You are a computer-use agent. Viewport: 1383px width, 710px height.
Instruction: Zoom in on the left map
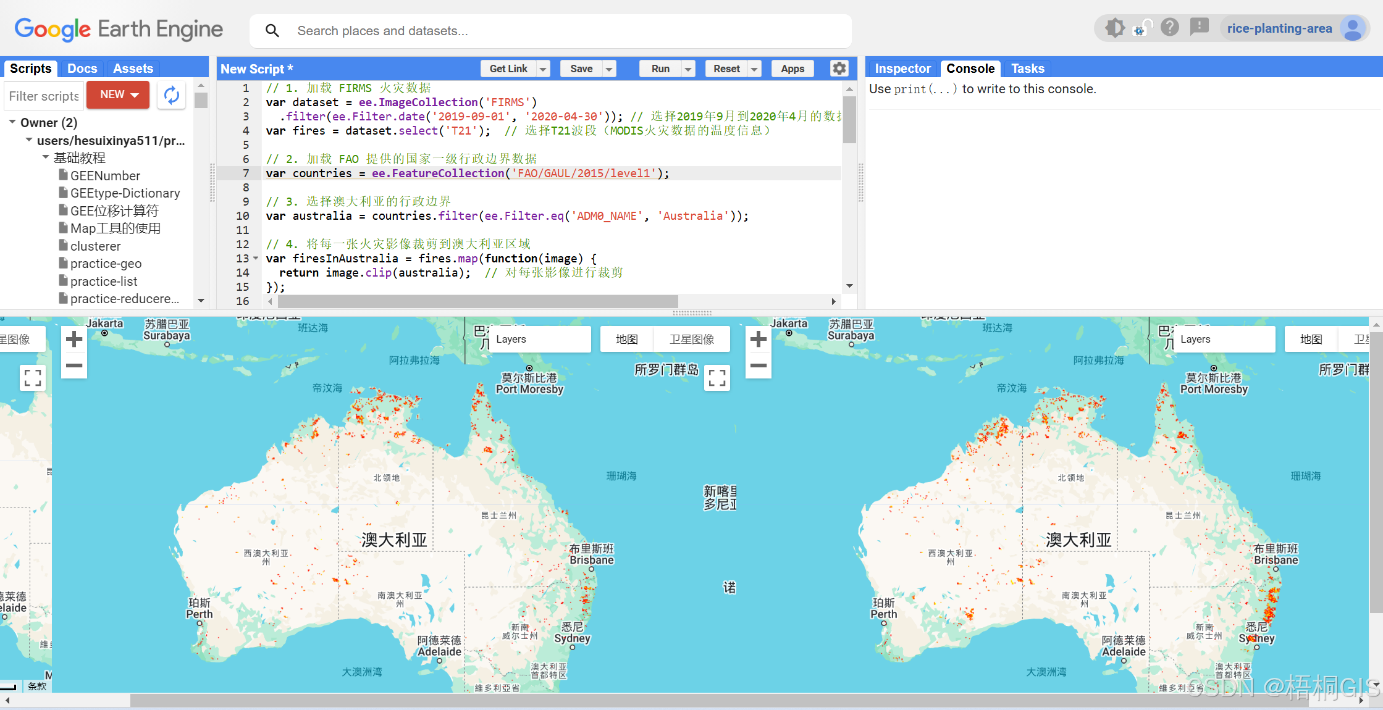(74, 339)
